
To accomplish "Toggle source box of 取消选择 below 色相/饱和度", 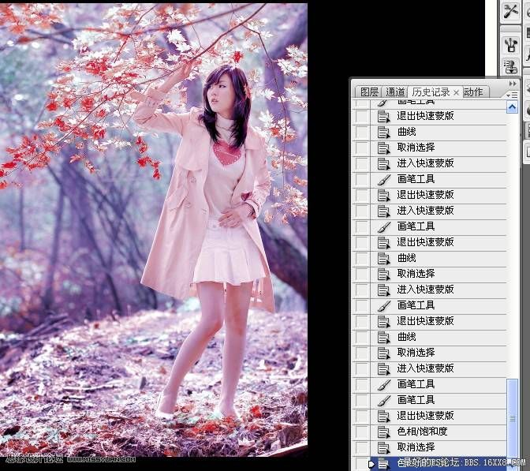I will point(361,447).
